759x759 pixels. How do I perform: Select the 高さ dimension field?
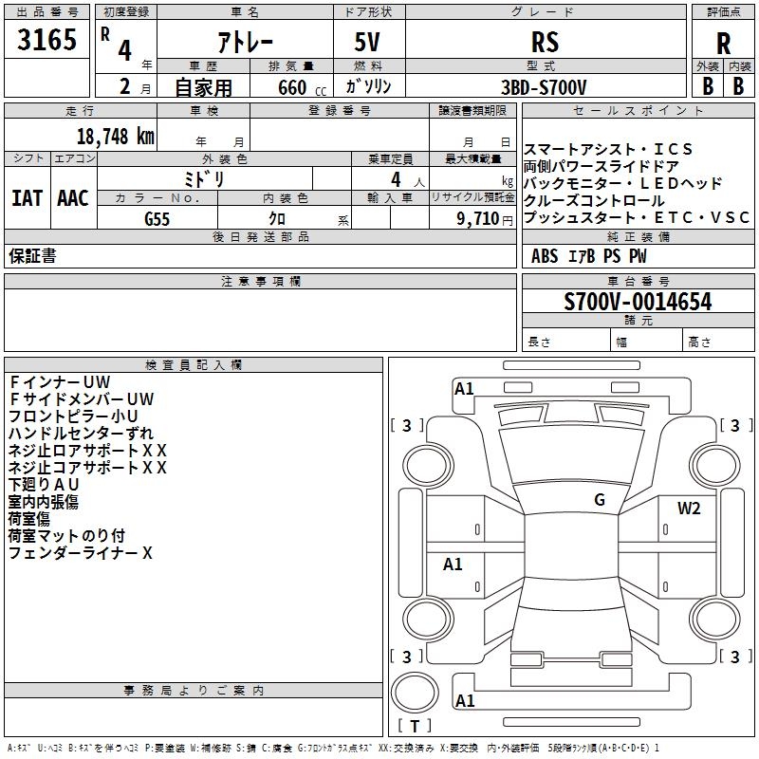[718, 340]
